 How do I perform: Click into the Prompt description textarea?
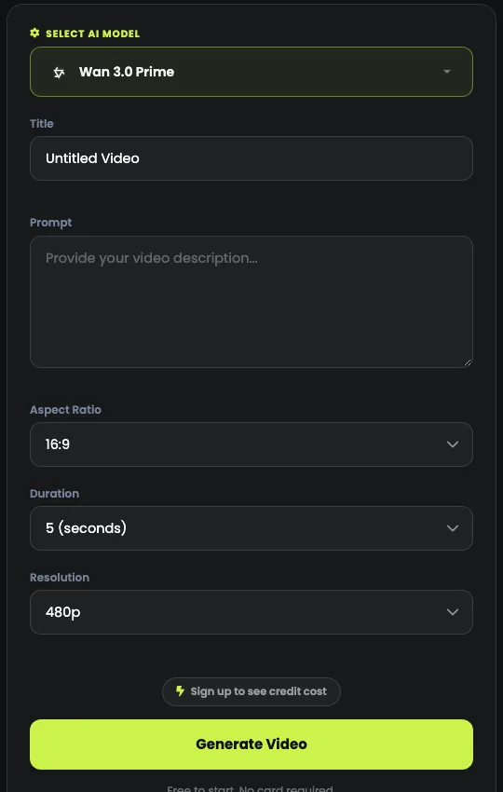(x=251, y=302)
